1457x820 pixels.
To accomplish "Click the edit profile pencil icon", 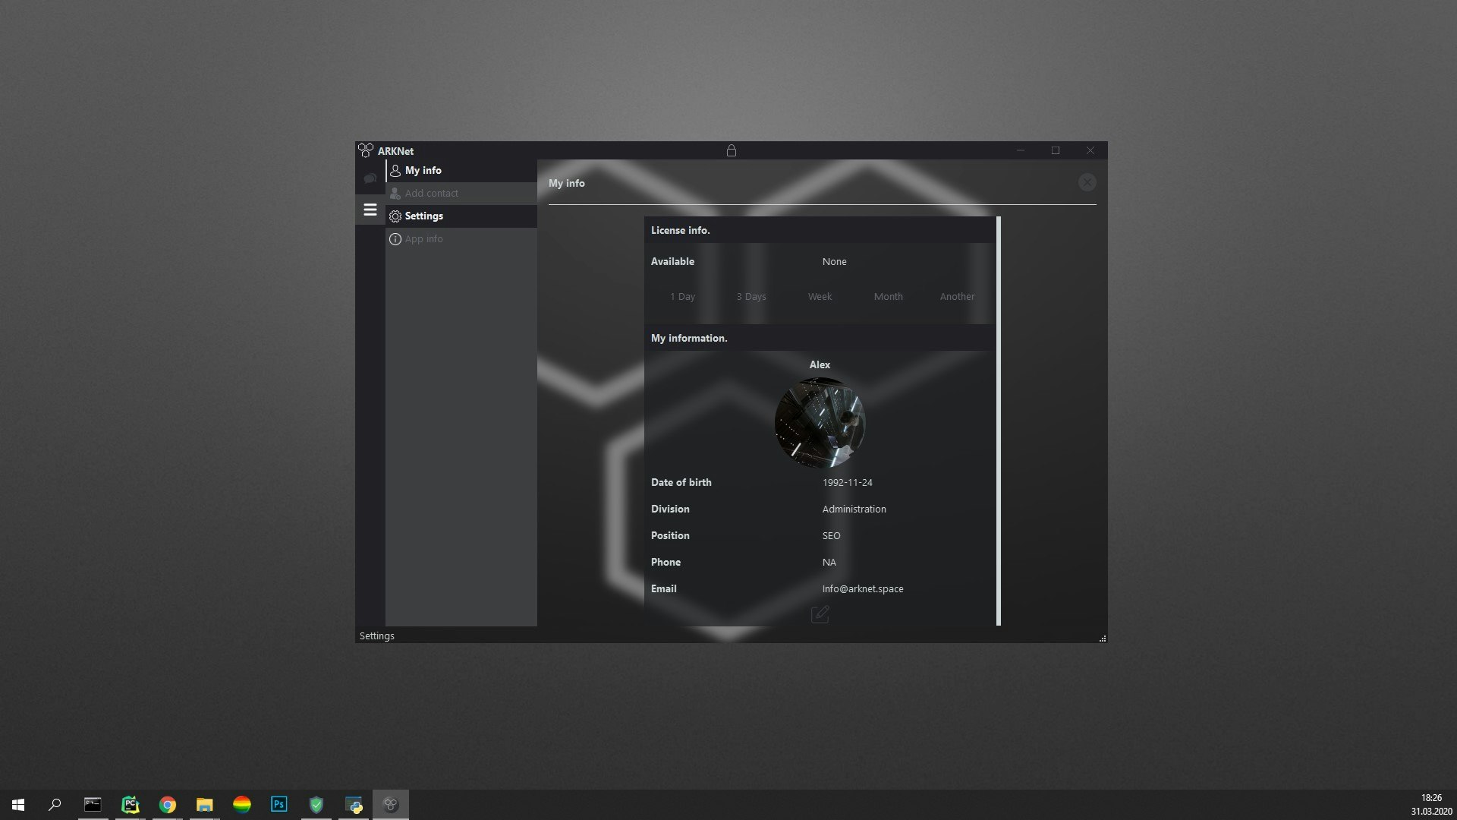I will (820, 614).
